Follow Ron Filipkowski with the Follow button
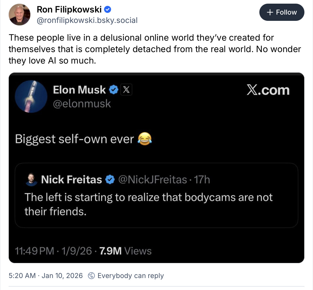This screenshot has width=313, height=290. click(281, 12)
